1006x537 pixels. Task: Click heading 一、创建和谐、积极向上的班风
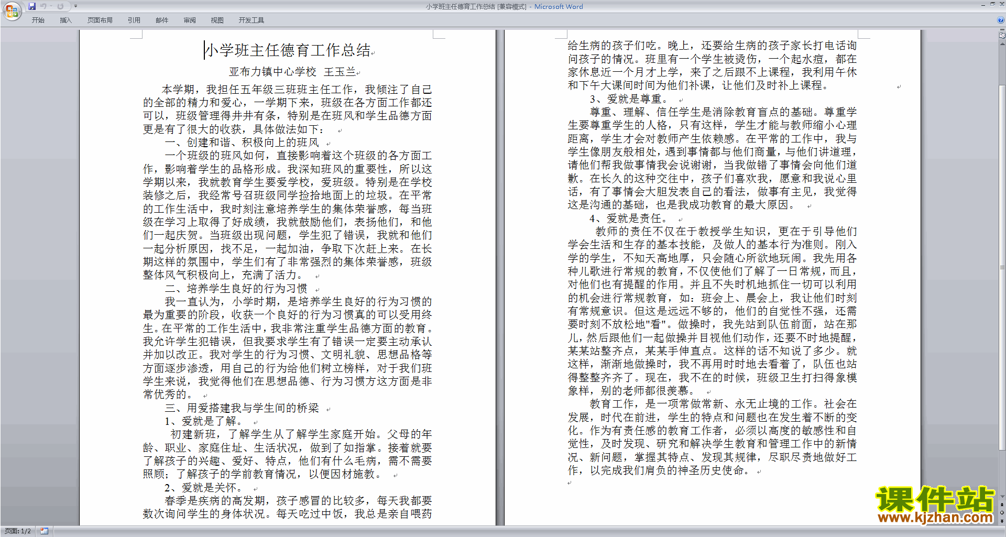point(242,143)
